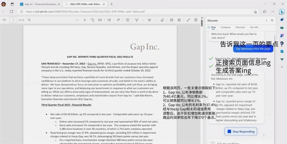
Task: Print the PDF document
Action: click(x=172, y=20)
